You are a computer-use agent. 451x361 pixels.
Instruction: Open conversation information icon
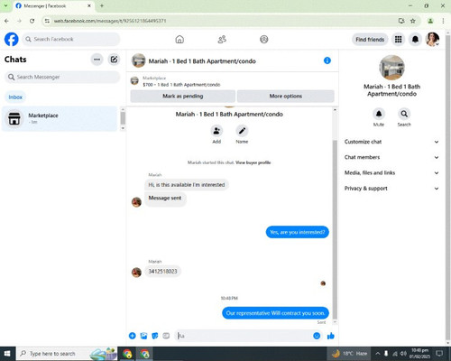327,60
